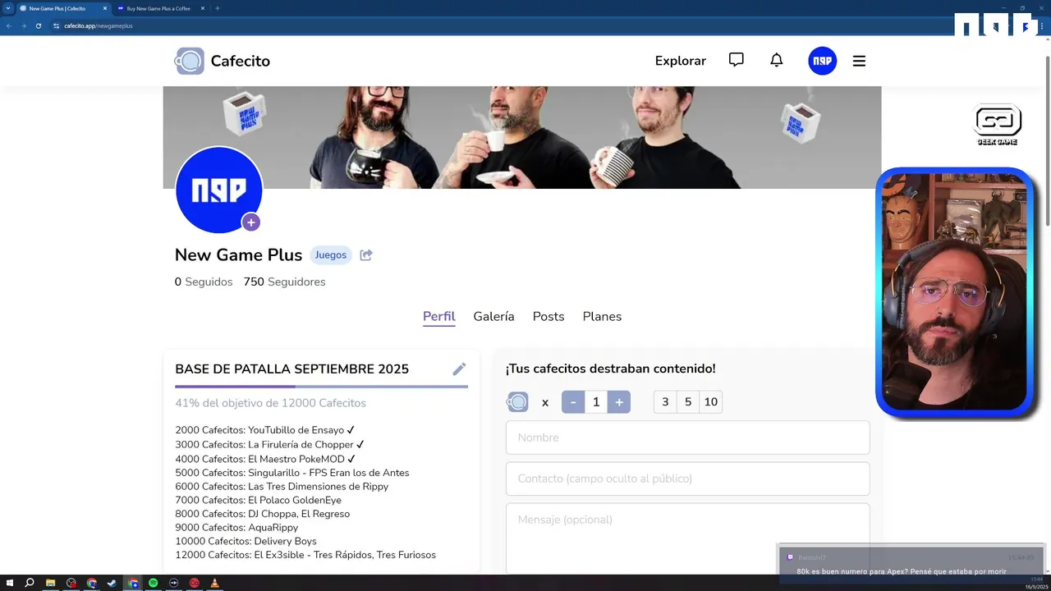Click the Cafecito brand name

click(x=240, y=61)
